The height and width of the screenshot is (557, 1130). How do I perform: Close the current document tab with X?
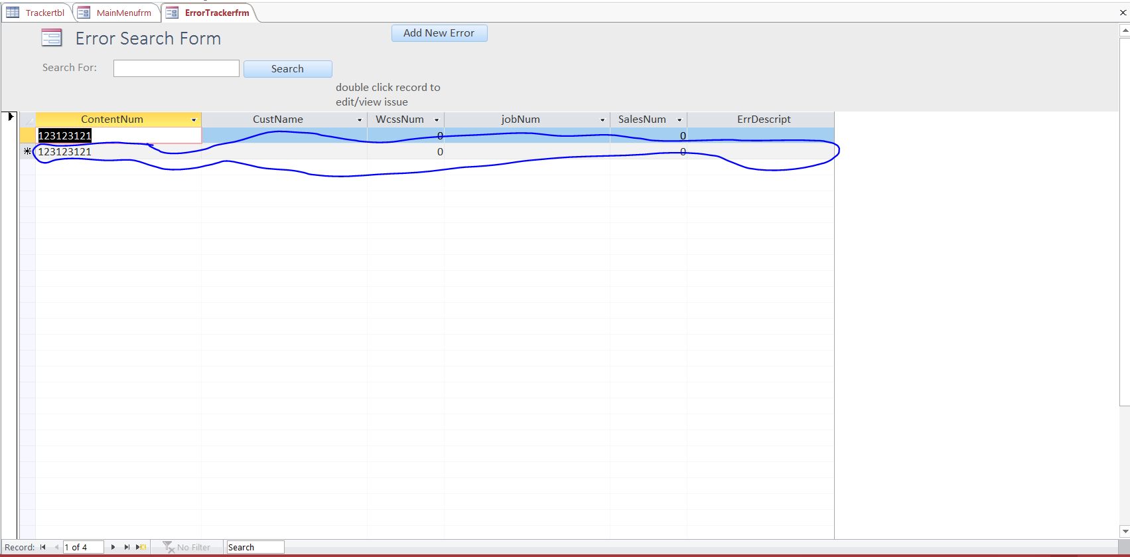pyautogui.click(x=1123, y=13)
